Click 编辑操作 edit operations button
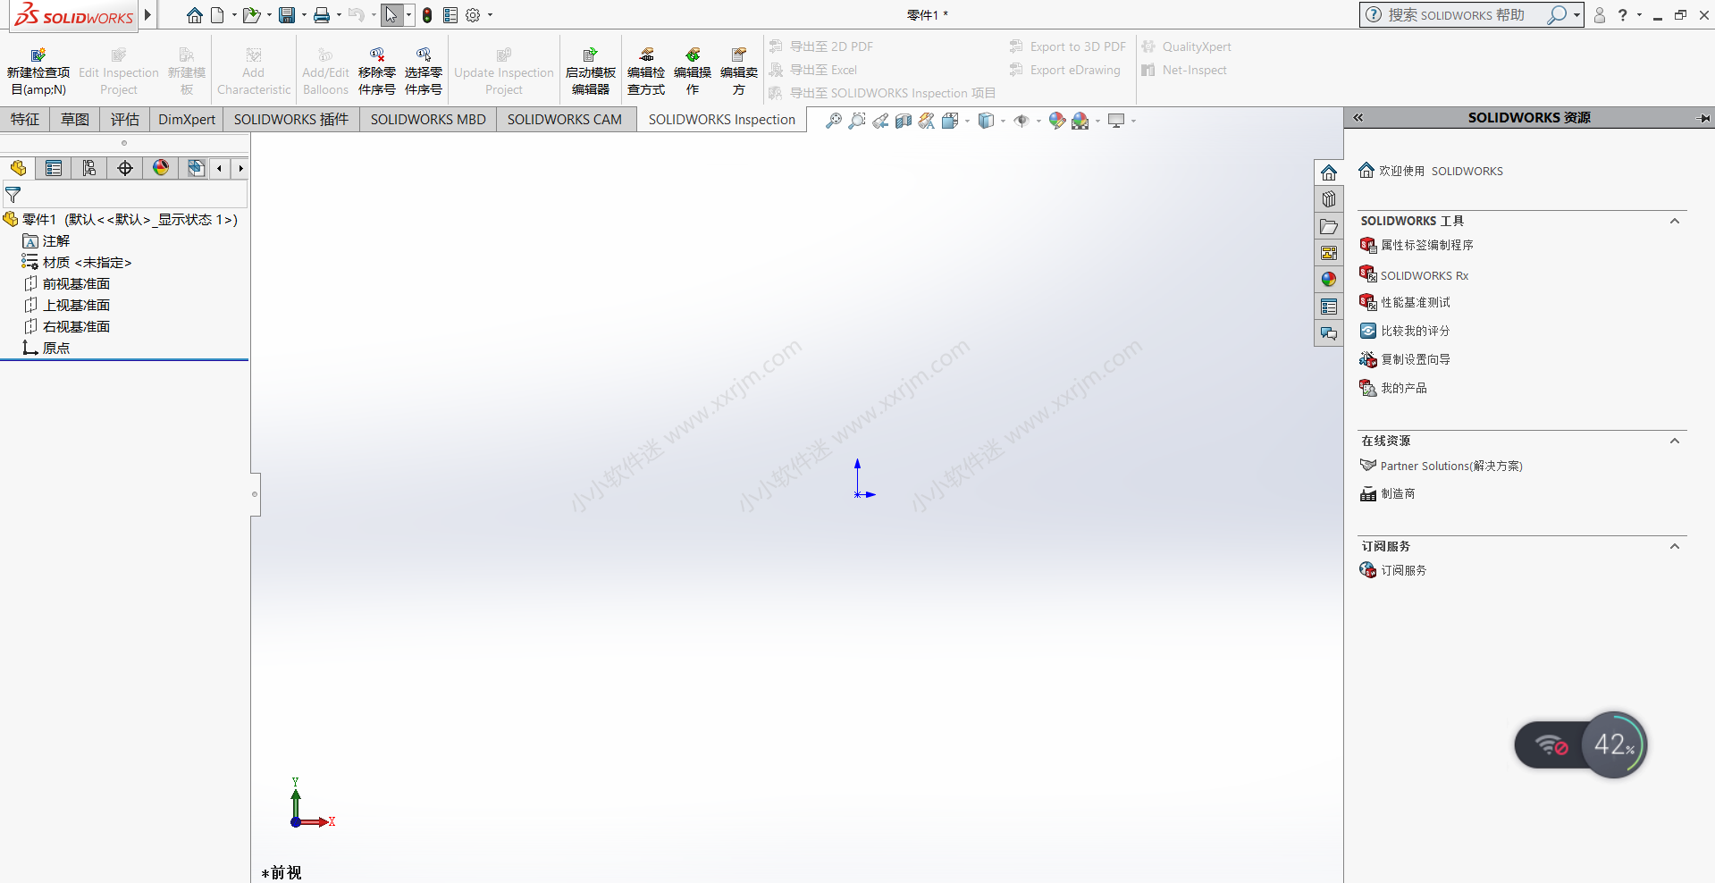The height and width of the screenshot is (883, 1715). tap(693, 71)
